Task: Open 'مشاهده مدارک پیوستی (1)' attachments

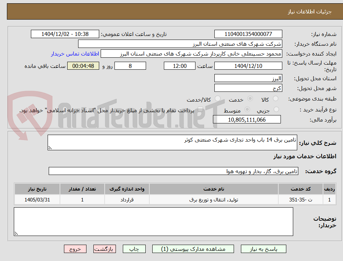Action: (x=193, y=249)
